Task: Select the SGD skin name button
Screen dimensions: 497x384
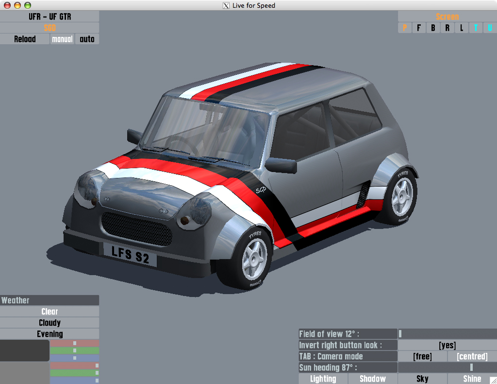Action: click(x=50, y=28)
